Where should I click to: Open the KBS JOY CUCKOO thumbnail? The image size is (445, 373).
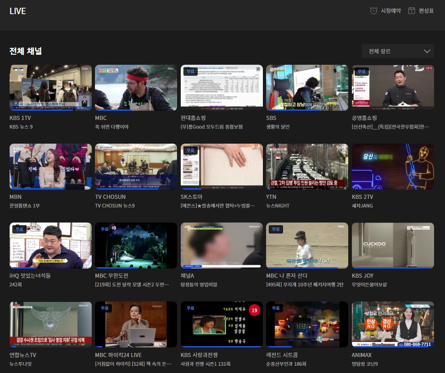click(x=393, y=245)
